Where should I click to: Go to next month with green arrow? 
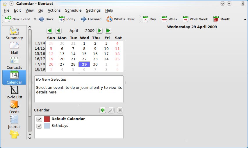click(99, 30)
